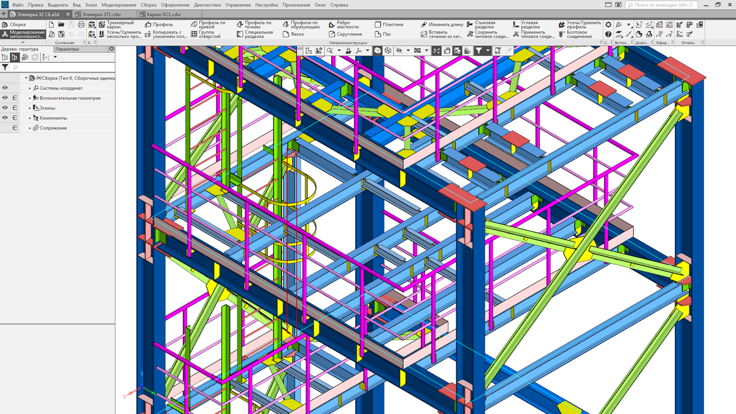The width and height of the screenshot is (736, 414).
Task: Select the Паз tool
Action: click(x=382, y=34)
